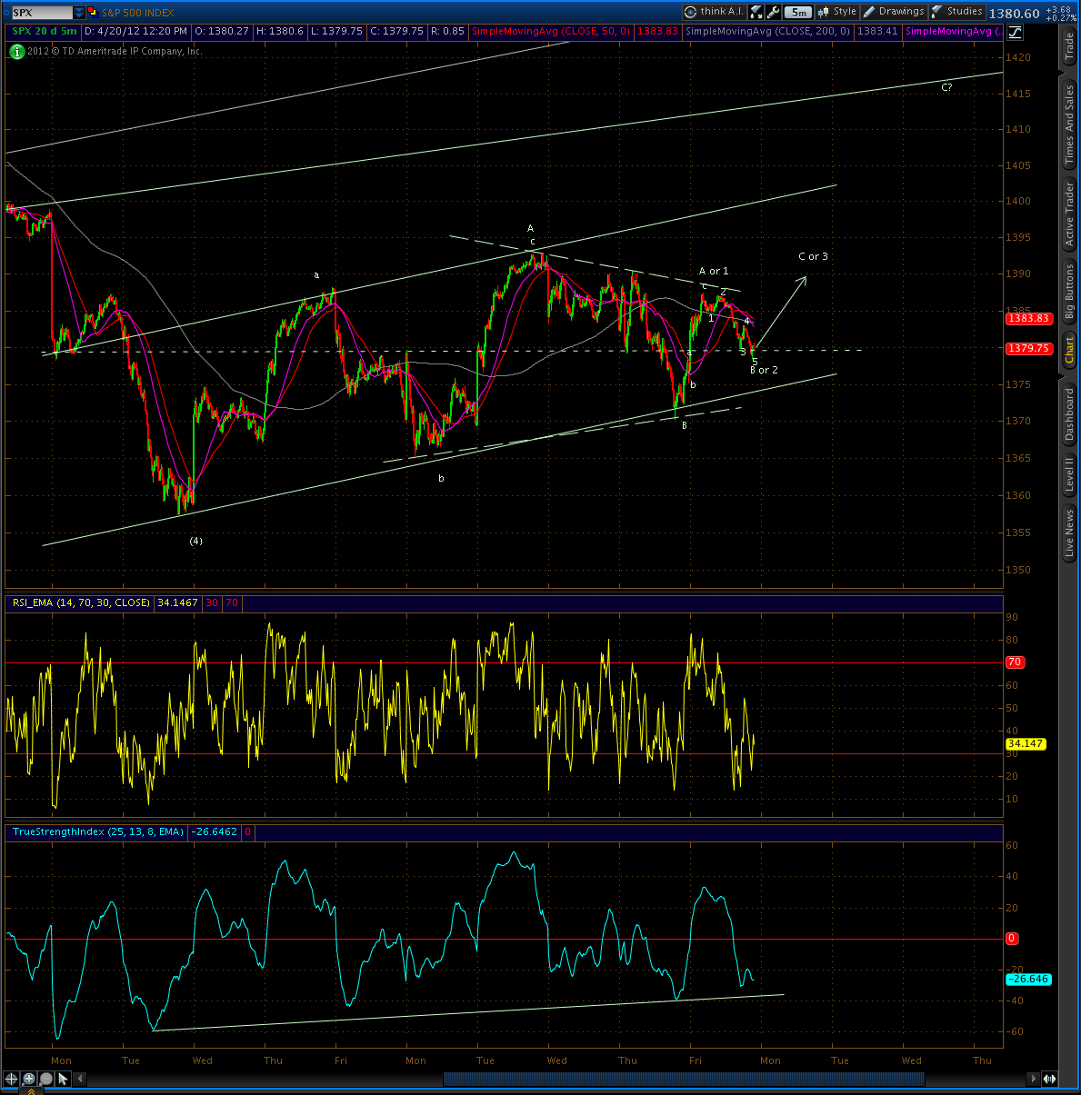Open the Dashboard side tab

click(1070, 414)
